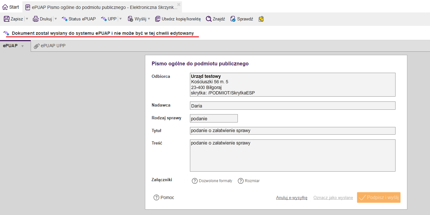Viewport: 430px width, 215px height.
Task: Select the ePUAP Pismo ogólne document tab
Action: pos(102,7)
